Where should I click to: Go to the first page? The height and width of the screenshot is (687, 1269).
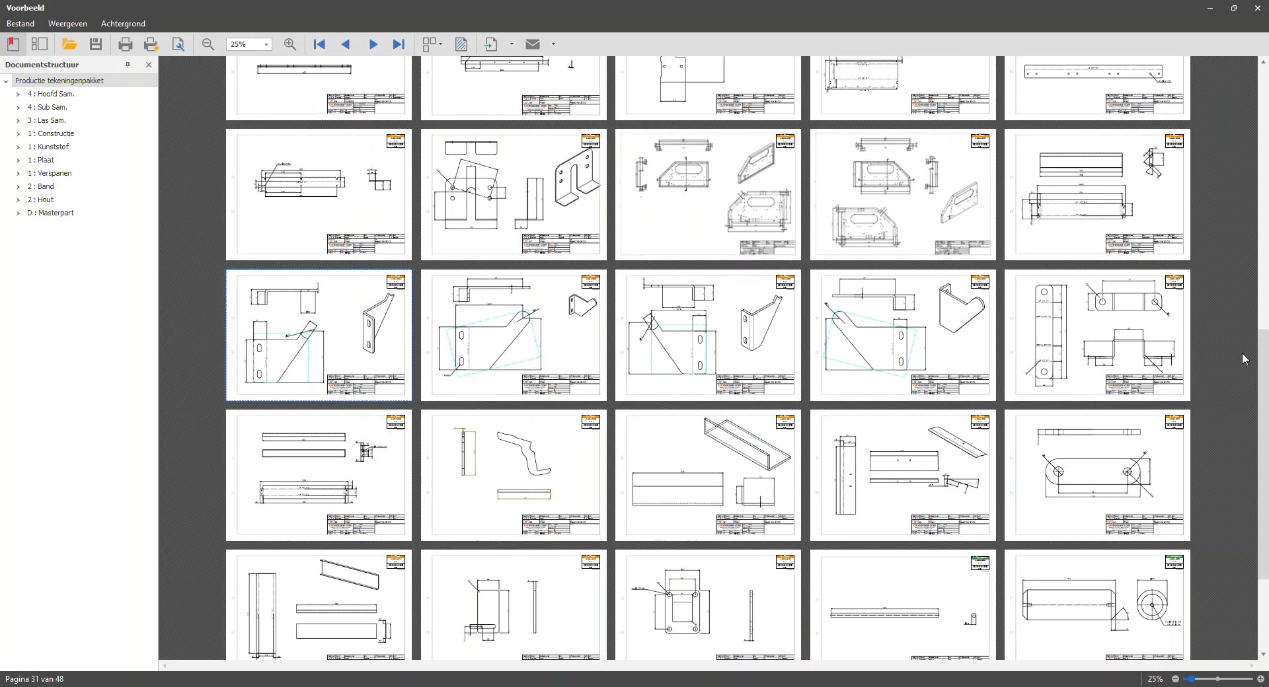[x=319, y=44]
